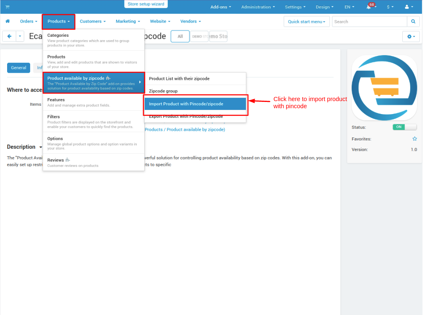Image resolution: width=424 pixels, height=315 pixels.
Task: Click the search magnifier button
Action: (x=413, y=22)
